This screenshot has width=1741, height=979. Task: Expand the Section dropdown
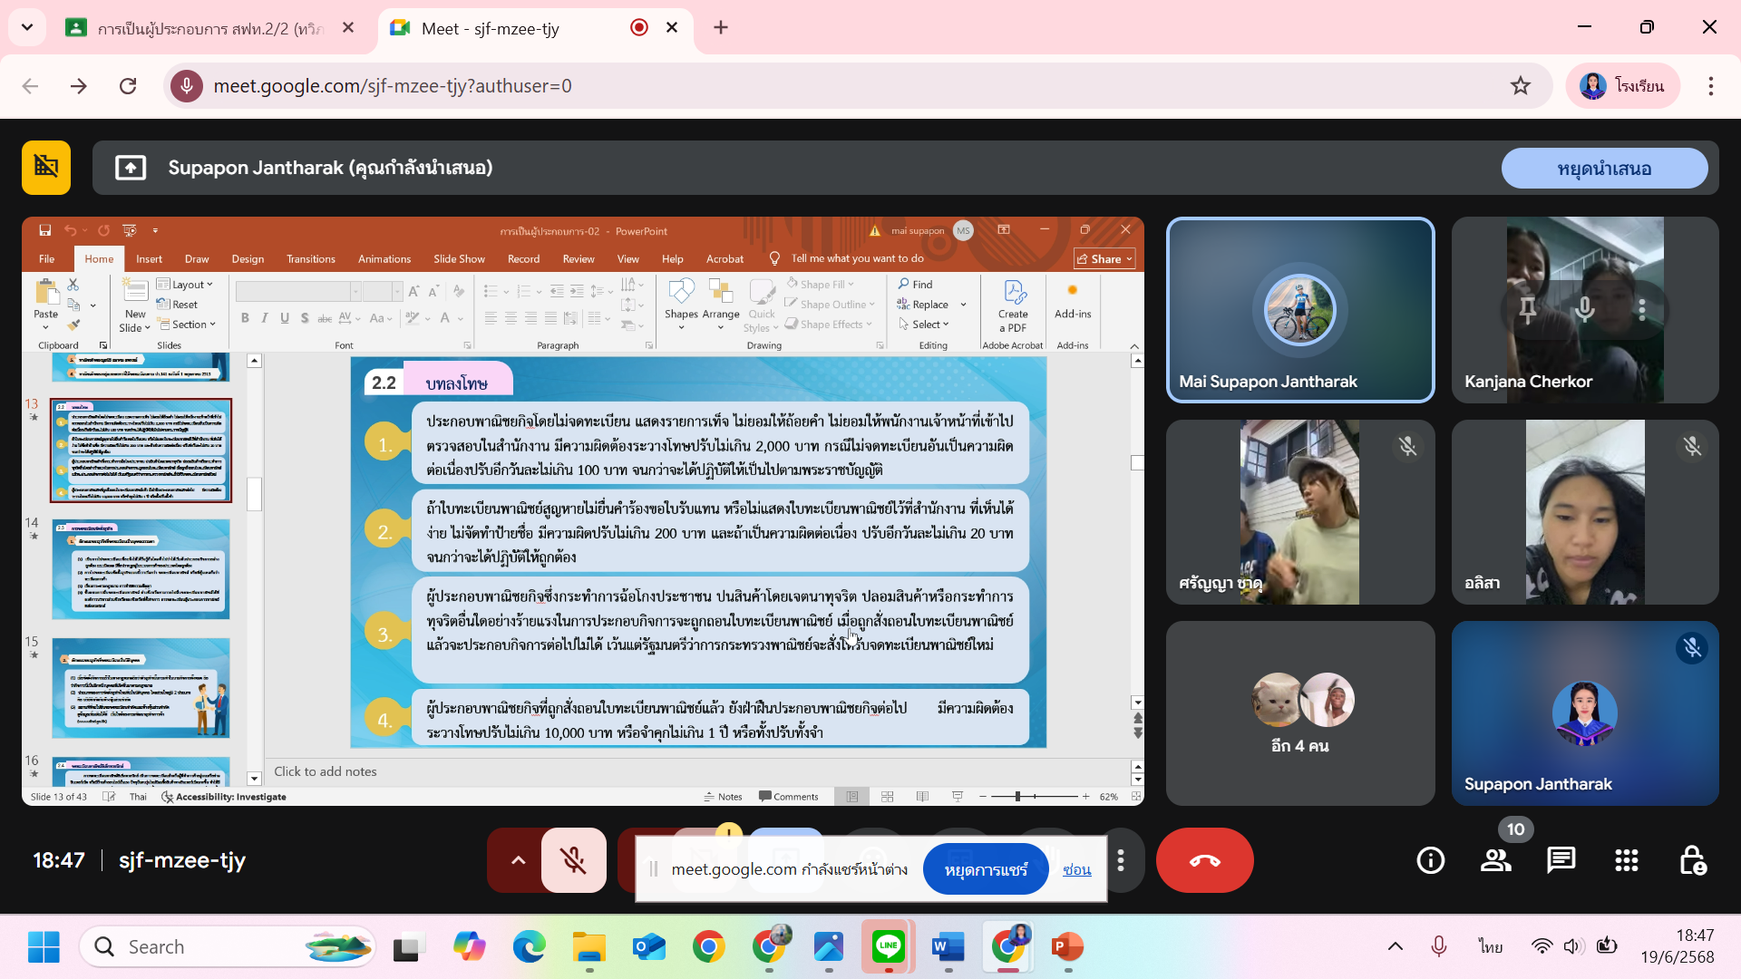click(x=187, y=325)
